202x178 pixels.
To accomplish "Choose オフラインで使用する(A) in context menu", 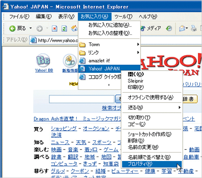I will (x=152, y=97).
